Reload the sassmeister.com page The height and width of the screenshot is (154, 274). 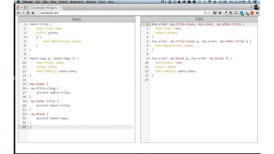[28, 13]
